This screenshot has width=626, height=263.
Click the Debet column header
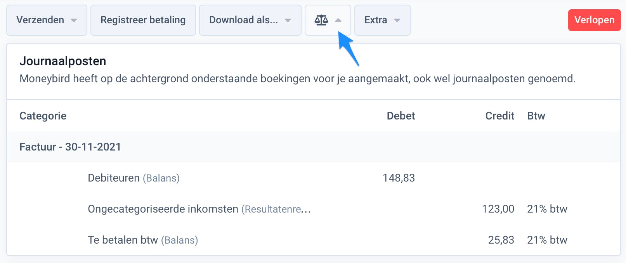(x=401, y=116)
